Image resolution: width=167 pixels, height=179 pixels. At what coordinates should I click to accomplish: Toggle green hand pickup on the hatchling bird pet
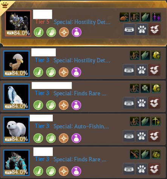tap(51, 72)
